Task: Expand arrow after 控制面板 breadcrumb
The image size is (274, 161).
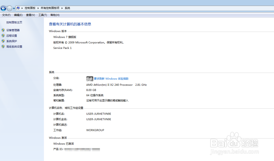Action: click(38, 8)
